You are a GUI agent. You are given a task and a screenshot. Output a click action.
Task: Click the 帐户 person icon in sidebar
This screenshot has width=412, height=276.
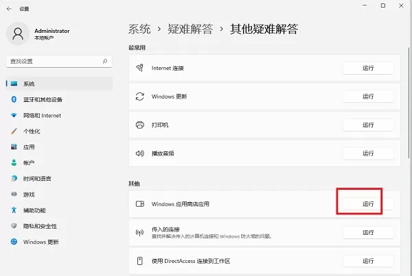tap(14, 162)
